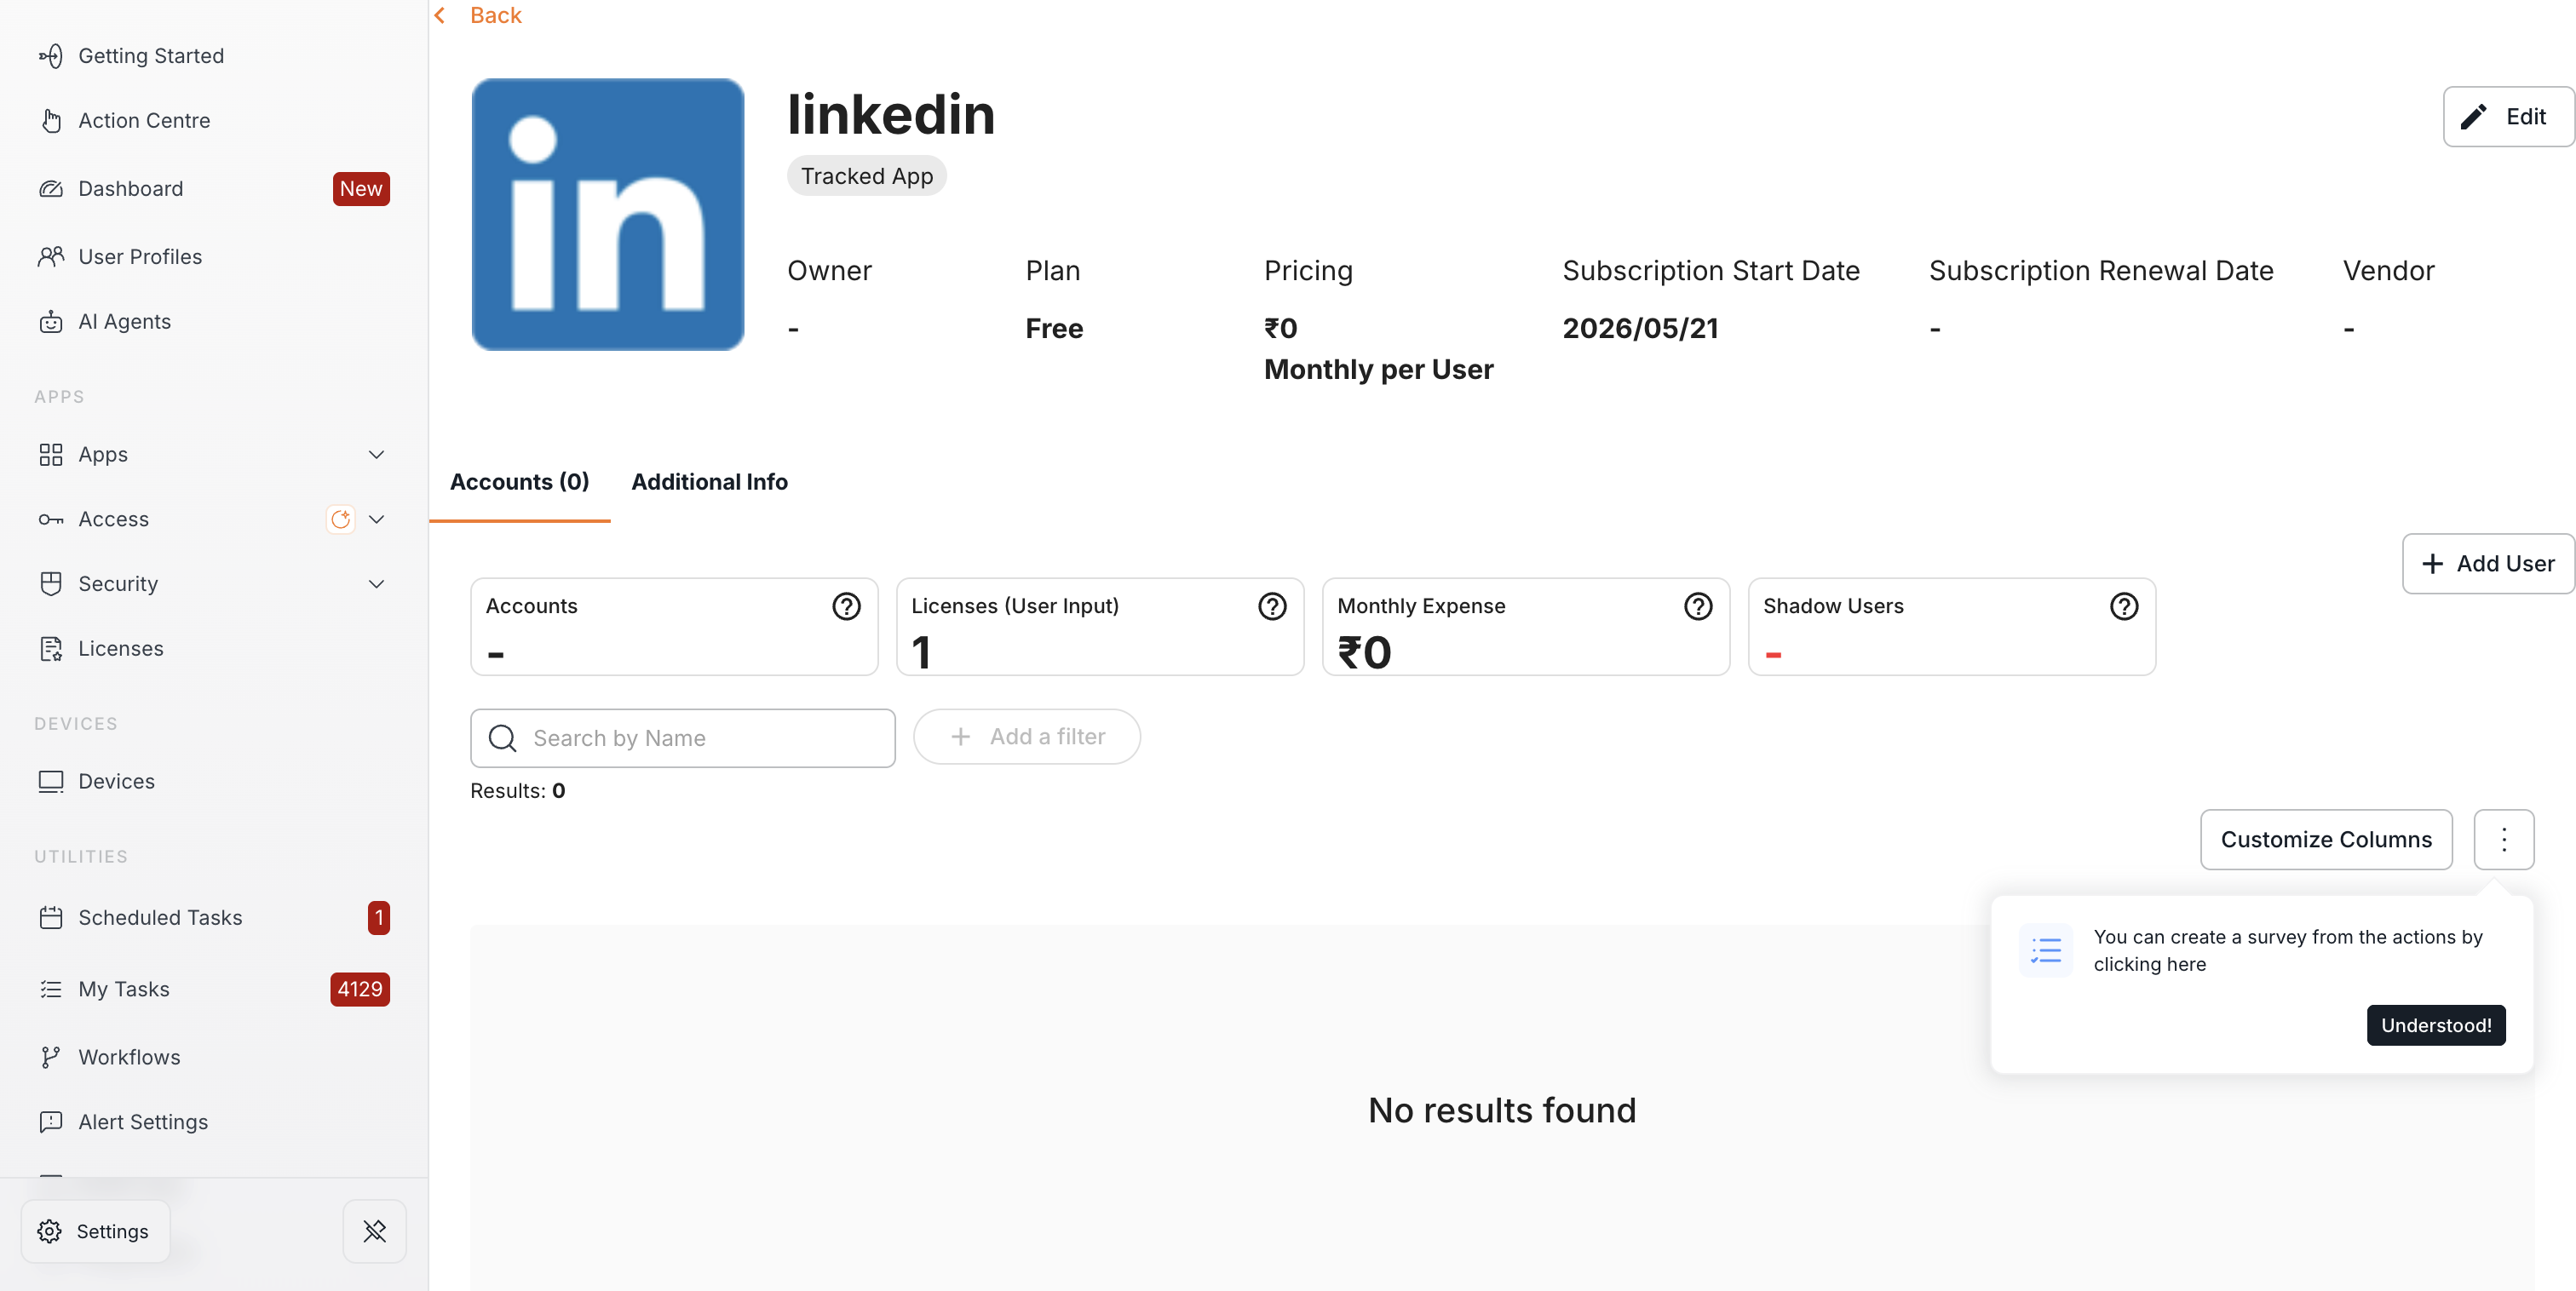The height and width of the screenshot is (1291, 2576).
Task: Click the 4129 badge on My Tasks
Action: (360, 990)
